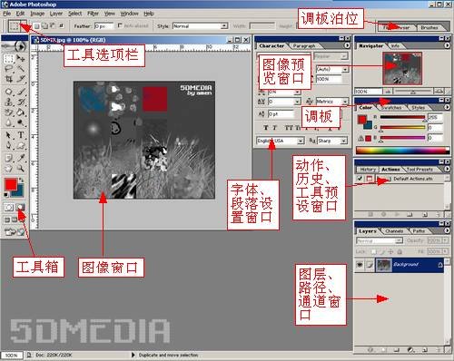Select the Path Selection tool

click(x=9, y=135)
